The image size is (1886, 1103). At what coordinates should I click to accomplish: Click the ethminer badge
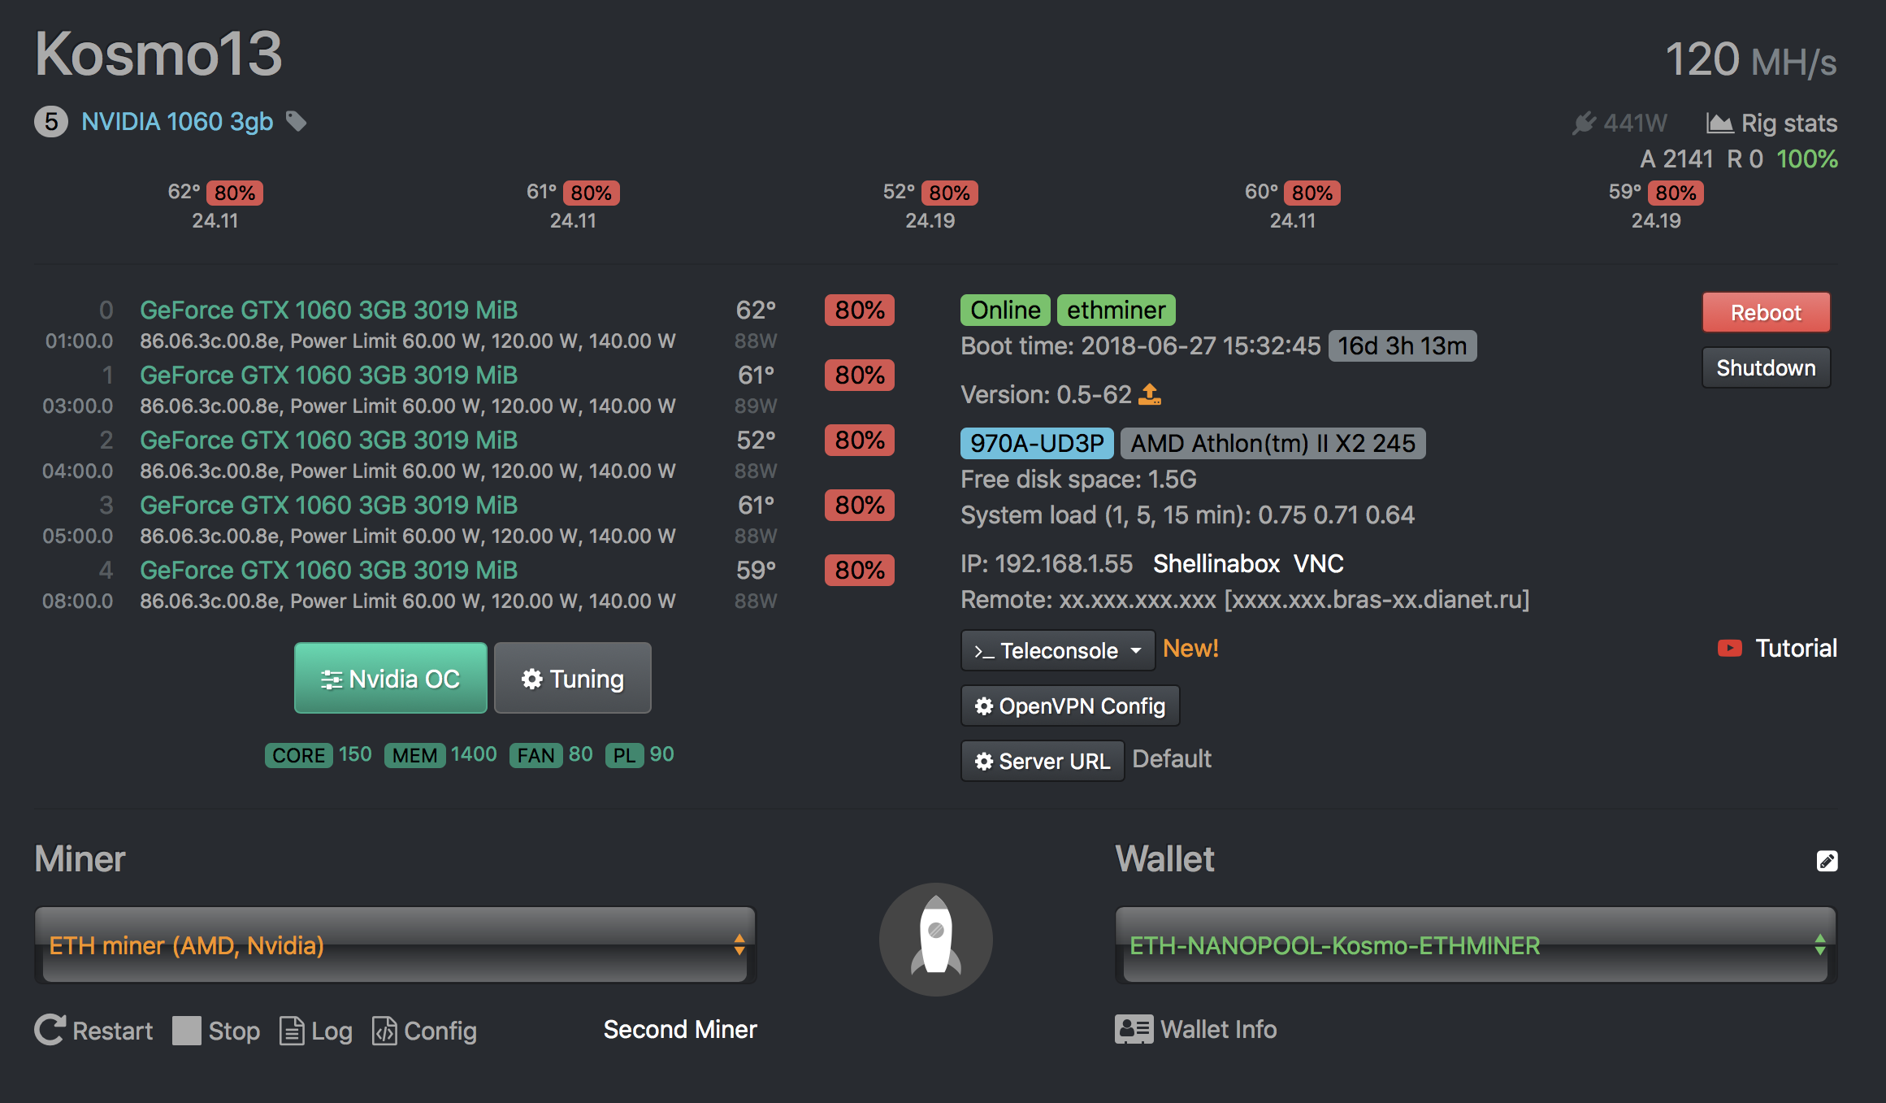click(1116, 310)
